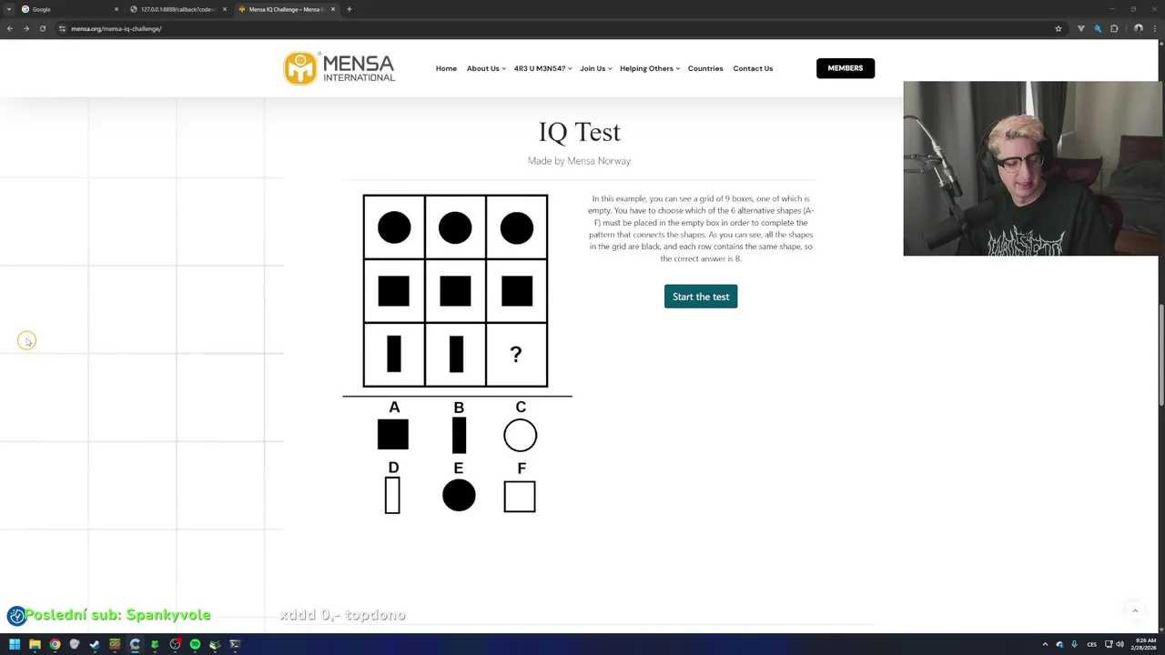Click the blue pin extension icon
Viewport: 1165px width, 655px height.
point(1098,28)
